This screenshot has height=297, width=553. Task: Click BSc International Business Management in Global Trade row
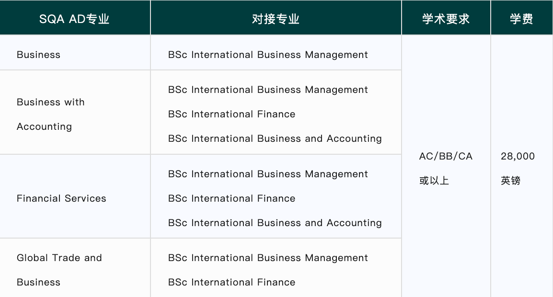(268, 258)
